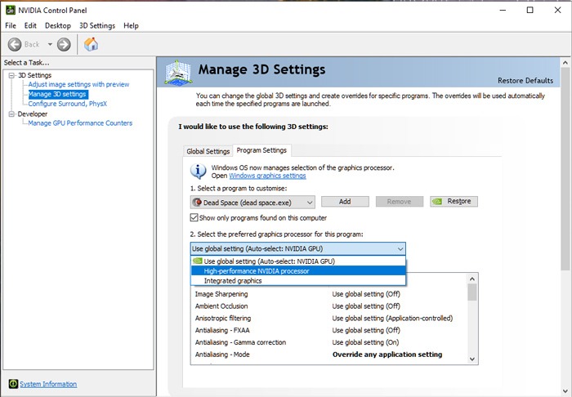This screenshot has width=572, height=397.
Task: Switch to the Global Settings tab
Action: pos(208,151)
